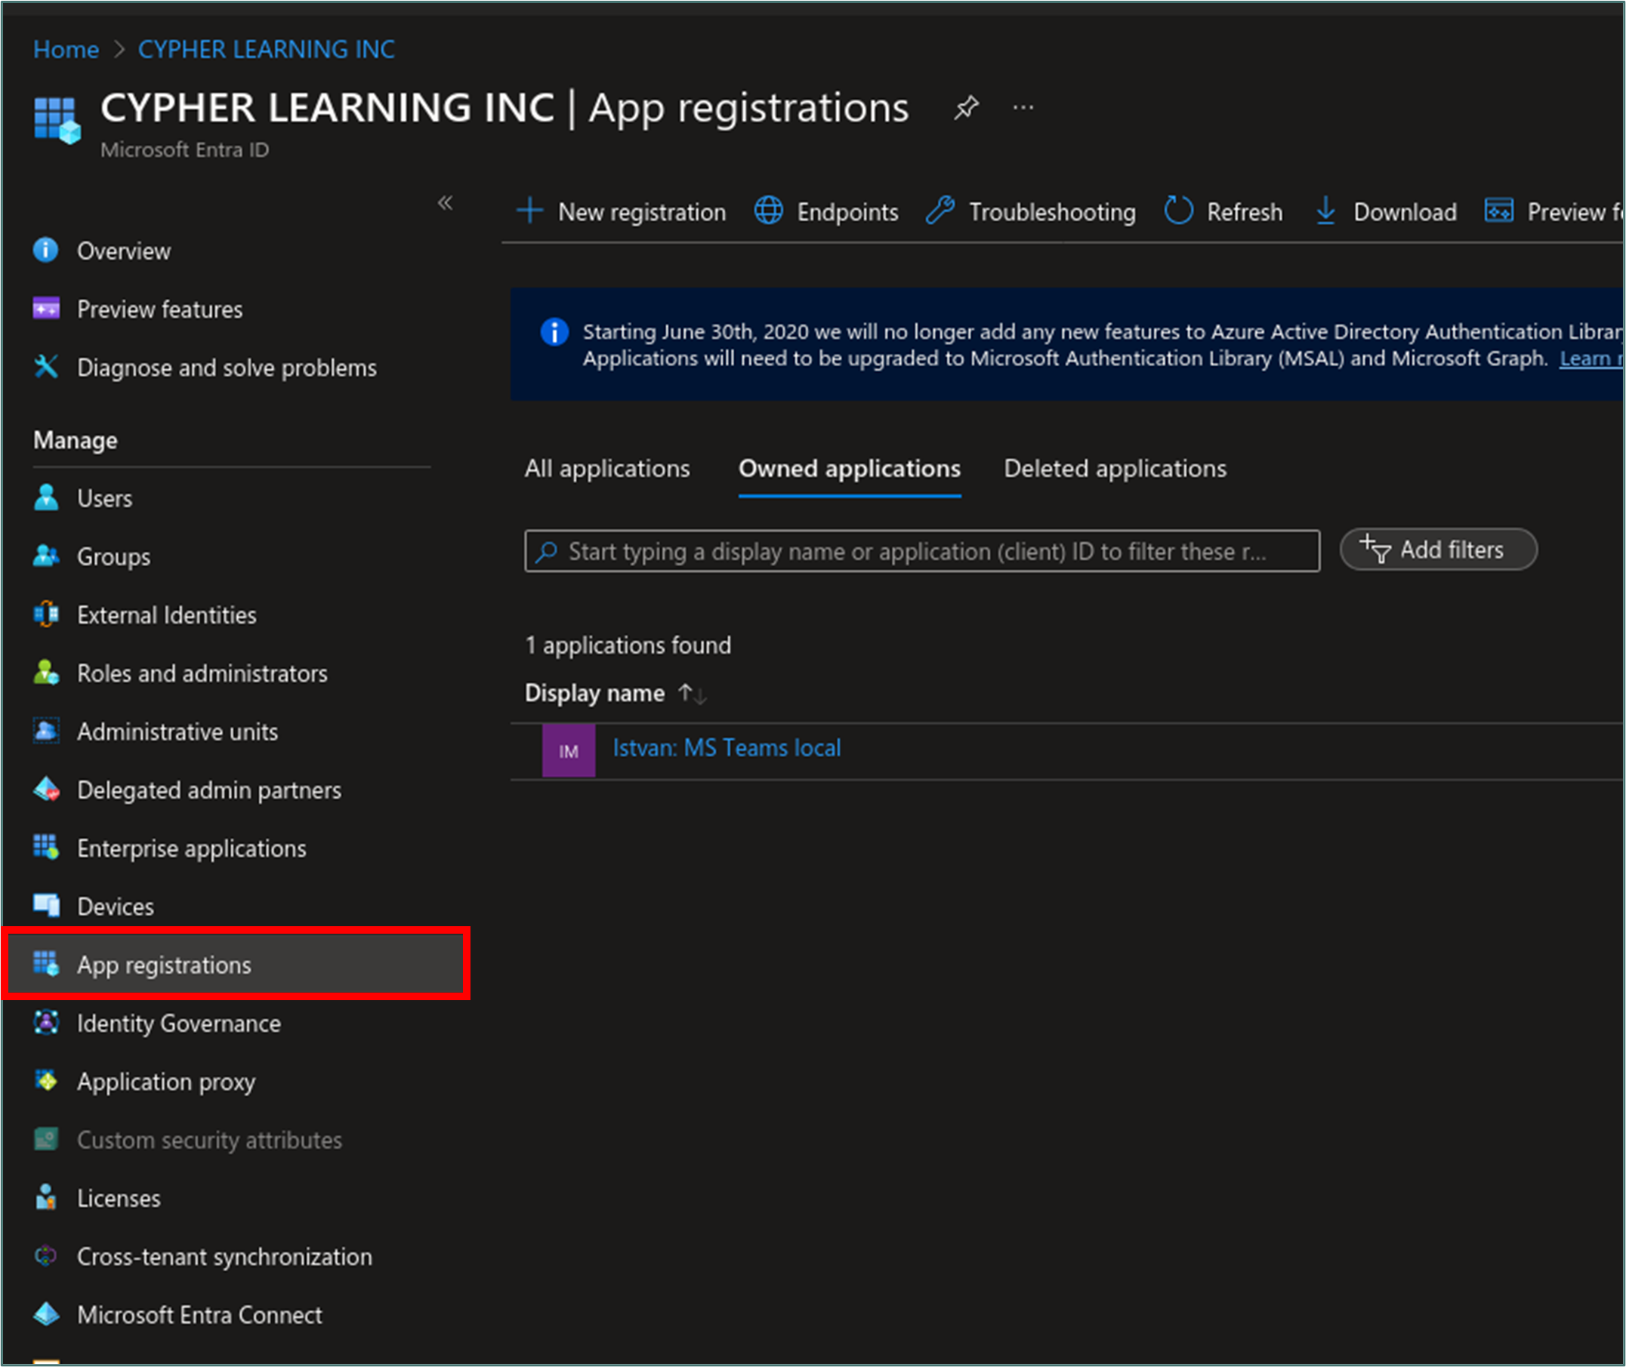Open the Istvan: MS Teams local app

[727, 748]
